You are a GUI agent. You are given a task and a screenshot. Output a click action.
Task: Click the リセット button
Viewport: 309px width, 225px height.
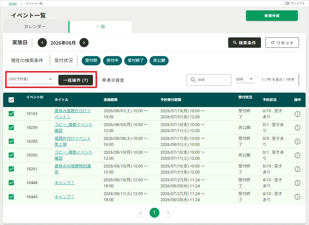point(282,43)
